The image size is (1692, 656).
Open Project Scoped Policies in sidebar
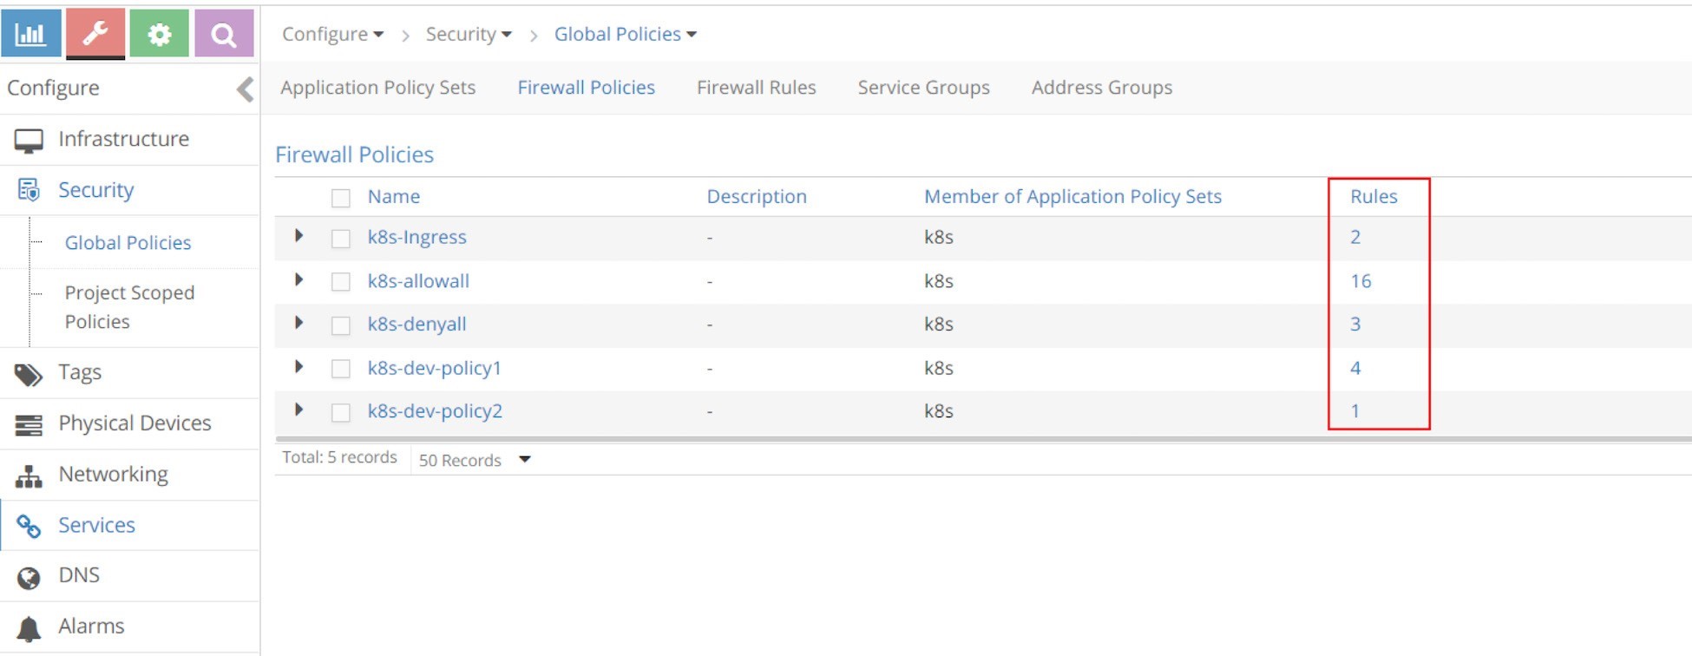(129, 307)
